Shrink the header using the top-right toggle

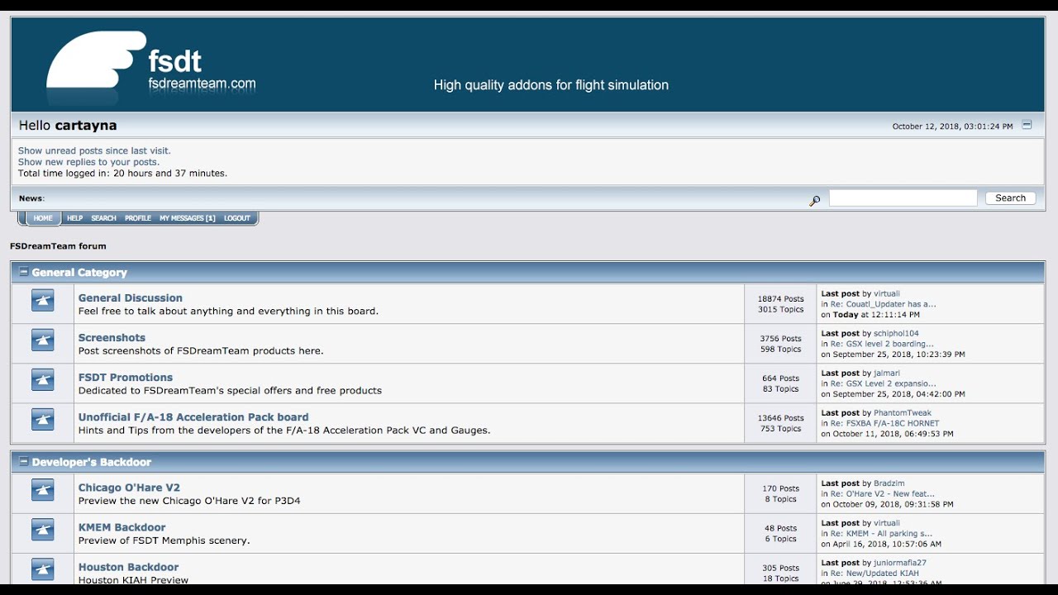[x=1027, y=126]
